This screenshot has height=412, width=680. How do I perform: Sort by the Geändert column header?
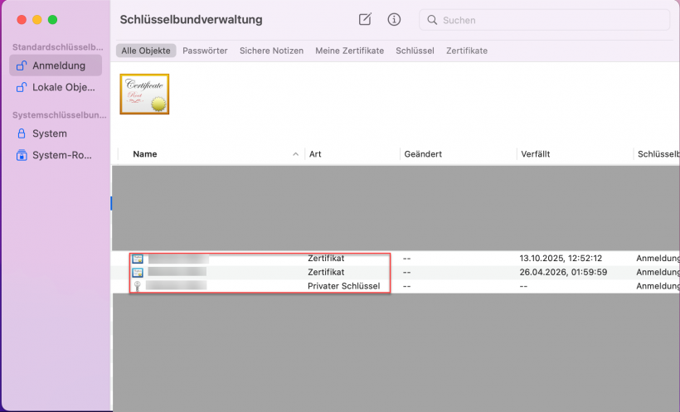click(423, 154)
